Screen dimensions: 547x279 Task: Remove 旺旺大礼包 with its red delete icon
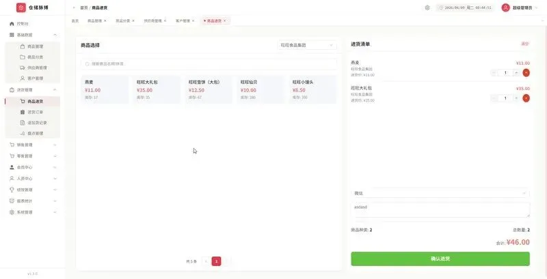pyautogui.click(x=526, y=98)
